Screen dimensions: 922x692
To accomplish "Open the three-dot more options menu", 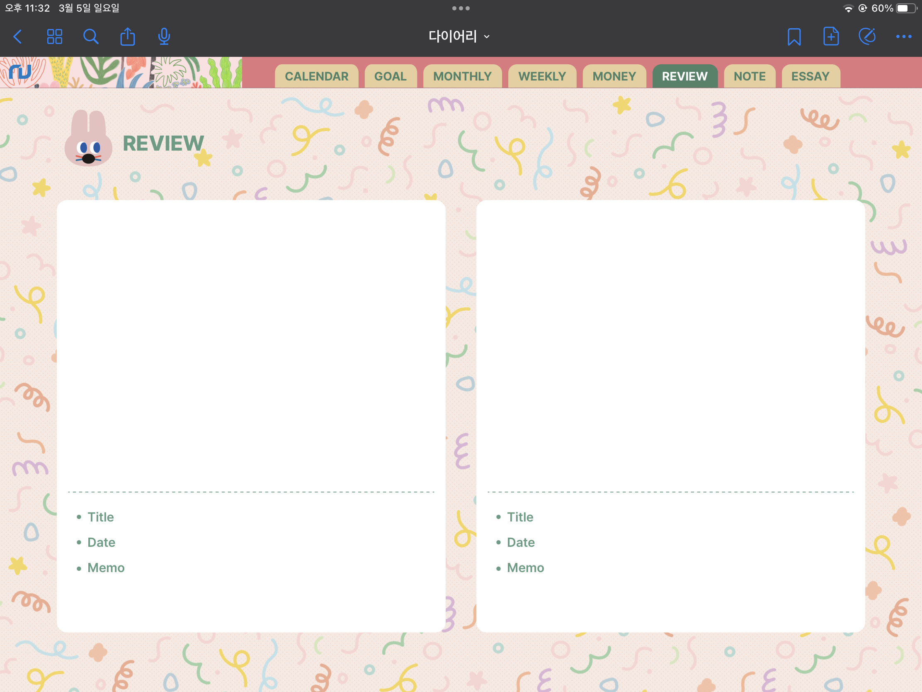I will pos(903,37).
